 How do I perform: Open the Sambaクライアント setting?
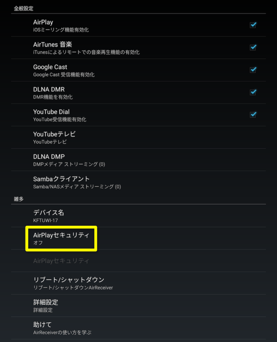pyautogui.click(x=138, y=182)
